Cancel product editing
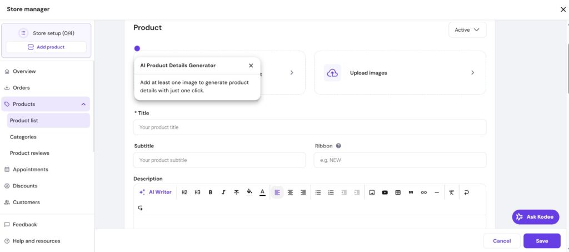The width and height of the screenshot is (569, 252). pos(502,241)
